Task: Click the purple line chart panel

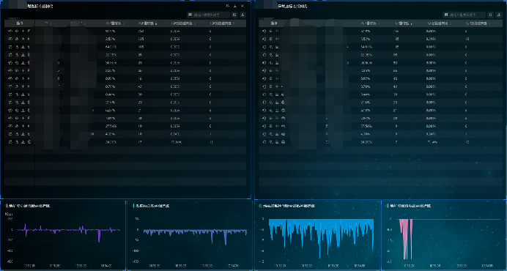Action: tap(63, 235)
